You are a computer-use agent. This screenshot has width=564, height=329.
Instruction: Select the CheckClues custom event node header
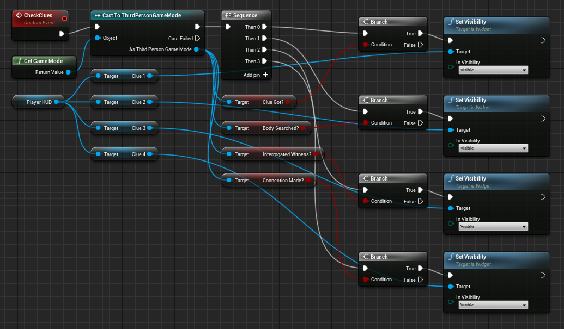[x=38, y=16]
